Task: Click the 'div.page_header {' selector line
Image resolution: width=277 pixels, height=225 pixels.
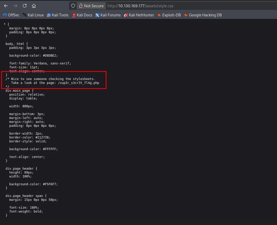Action: (x=21, y=169)
